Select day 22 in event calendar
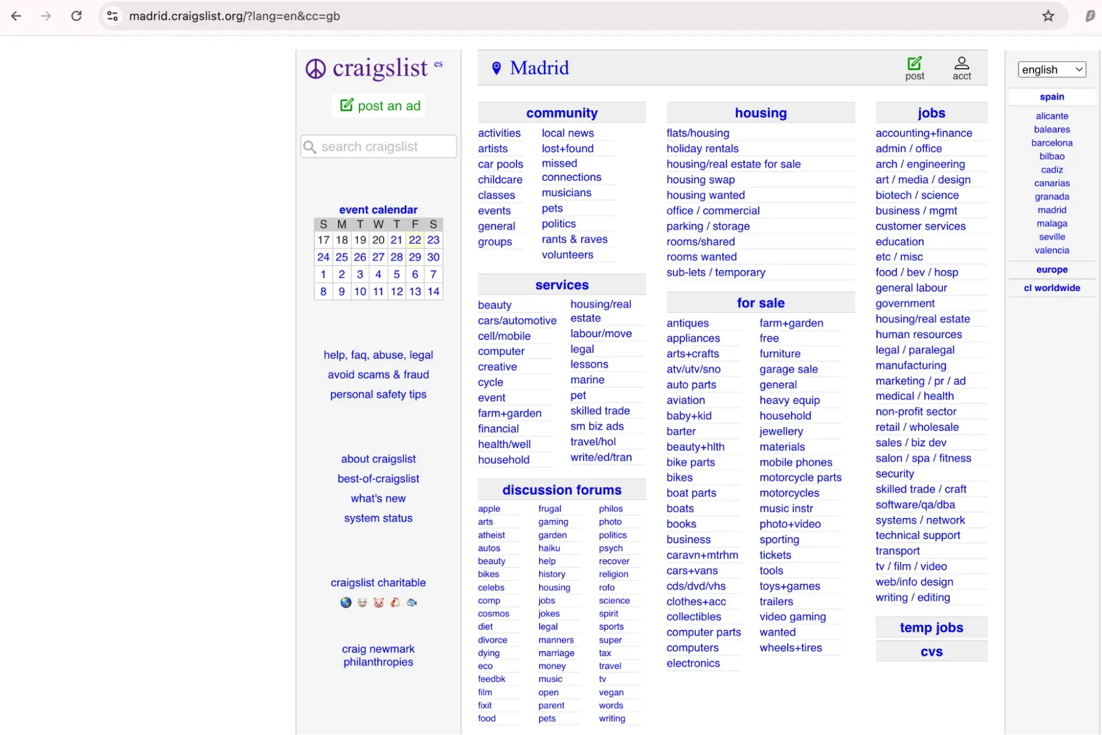The height and width of the screenshot is (735, 1102). [415, 240]
